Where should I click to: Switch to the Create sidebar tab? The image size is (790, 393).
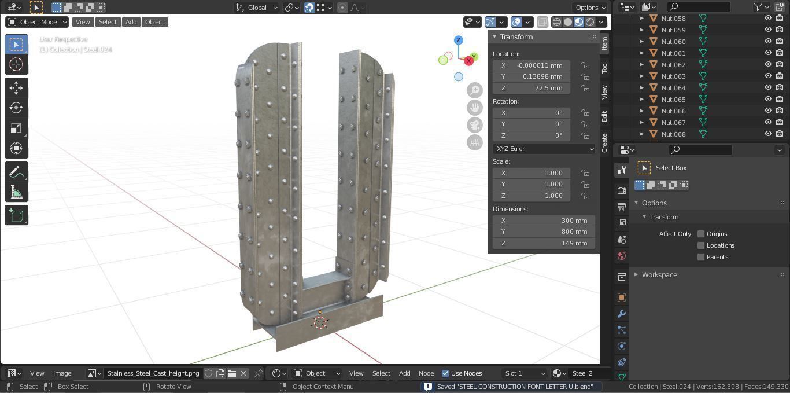pyautogui.click(x=604, y=143)
